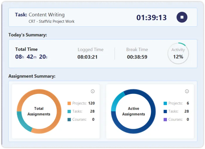The height and width of the screenshot is (149, 205).
Task: Stop the running Content Writing timer
Action: pyautogui.click(x=182, y=17)
